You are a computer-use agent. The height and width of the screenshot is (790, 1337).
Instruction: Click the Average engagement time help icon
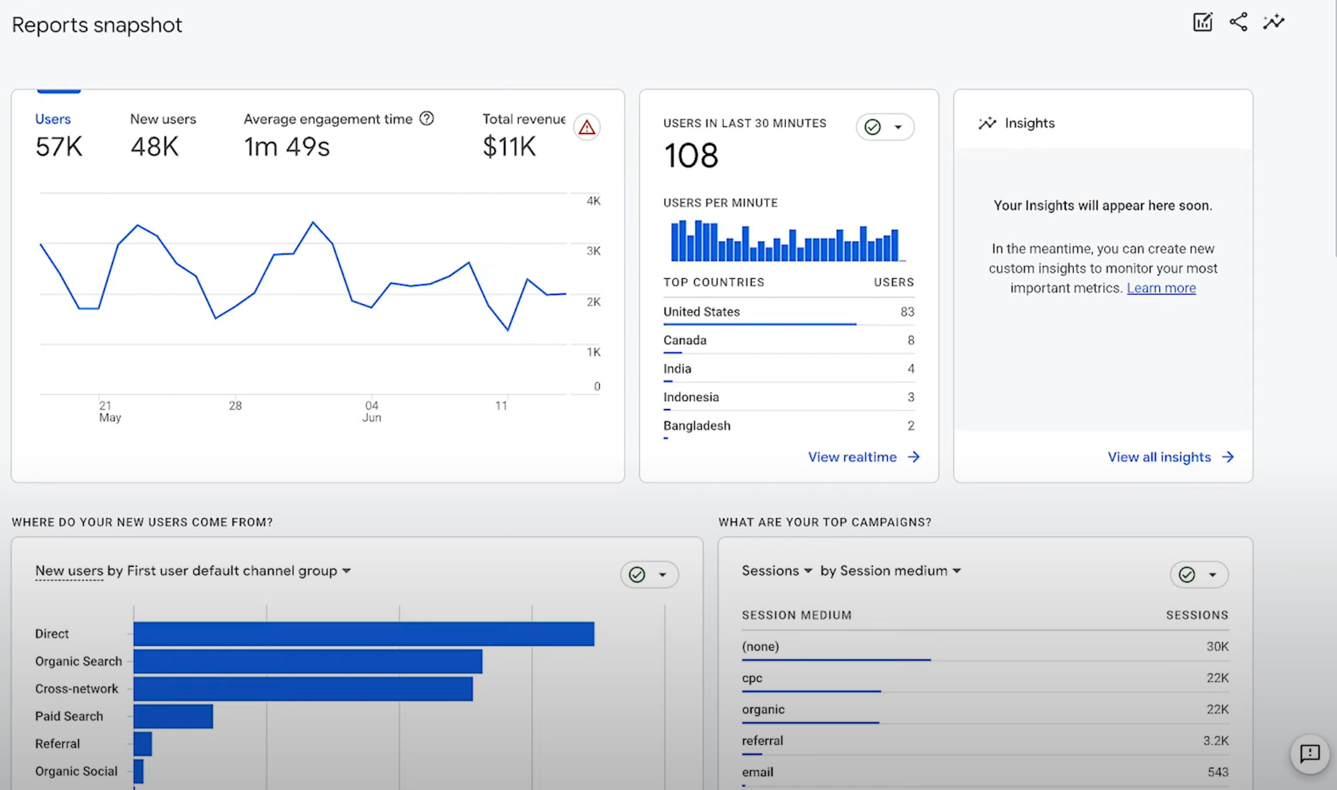[x=426, y=119]
